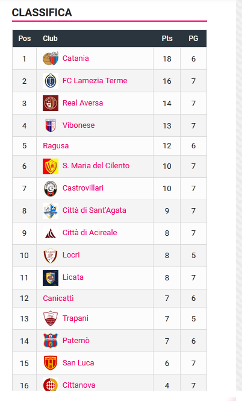Image resolution: width=242 pixels, height=401 pixels.
Task: Click the Castrovillari club crest icon
Action: tap(51, 189)
